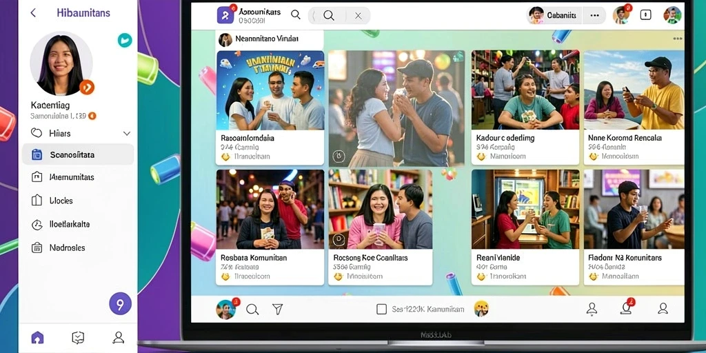This screenshot has height=353, width=706.
Task: Open the woman's profile photo in sidebar
Action: coord(61,63)
